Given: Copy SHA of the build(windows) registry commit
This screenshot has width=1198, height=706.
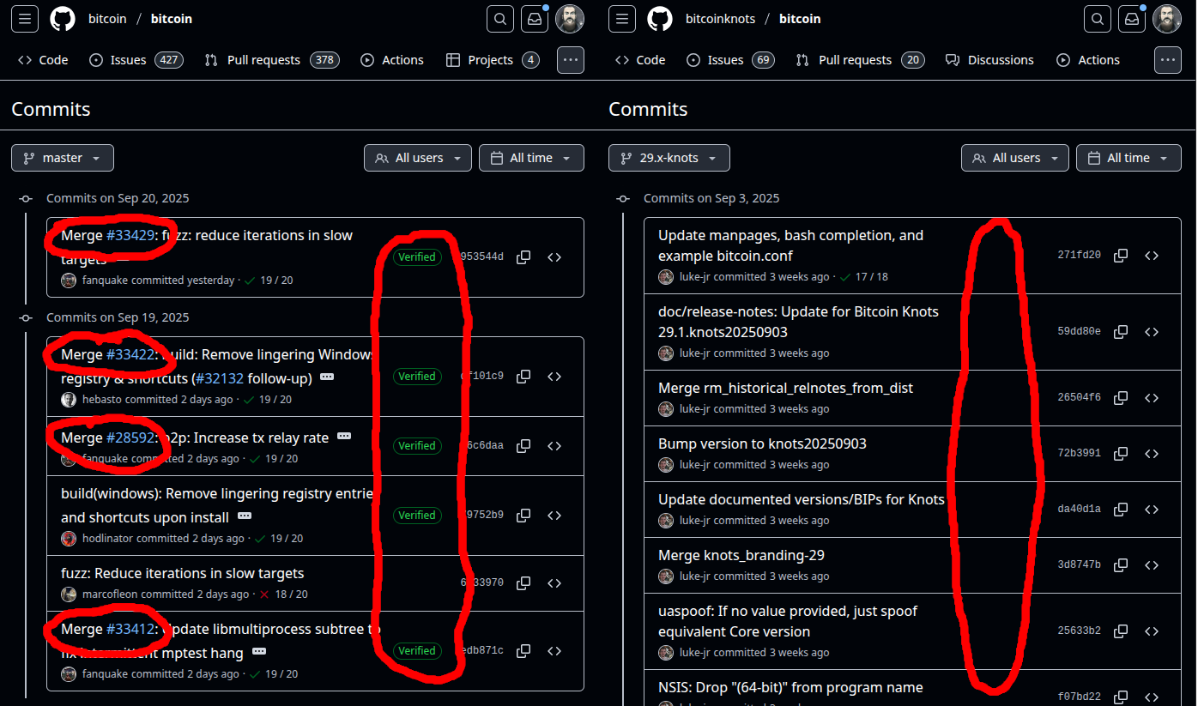Looking at the screenshot, I should point(523,516).
